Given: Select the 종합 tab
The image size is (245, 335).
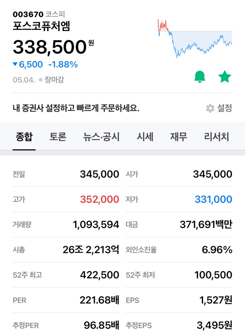Looking at the screenshot, I should (x=24, y=137).
